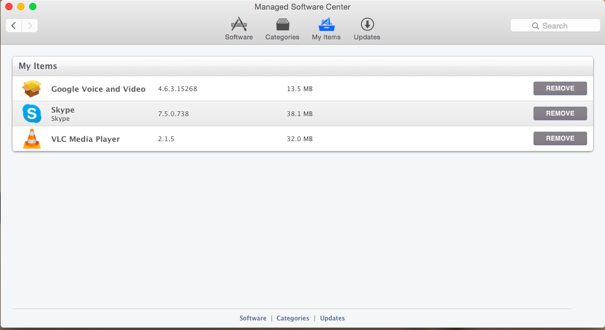The image size is (605, 330).
Task: Minimize window with yellow button
Action: click(x=21, y=7)
